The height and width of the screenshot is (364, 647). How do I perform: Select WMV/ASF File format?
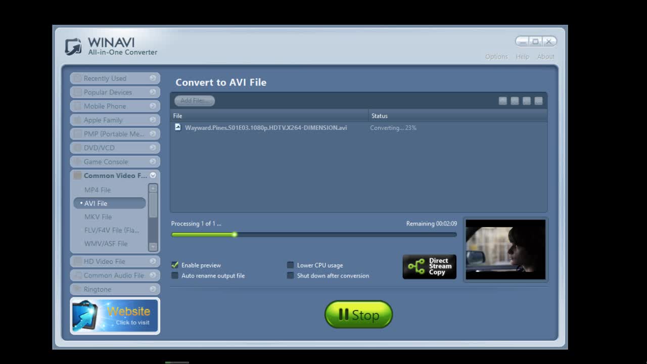tap(106, 244)
